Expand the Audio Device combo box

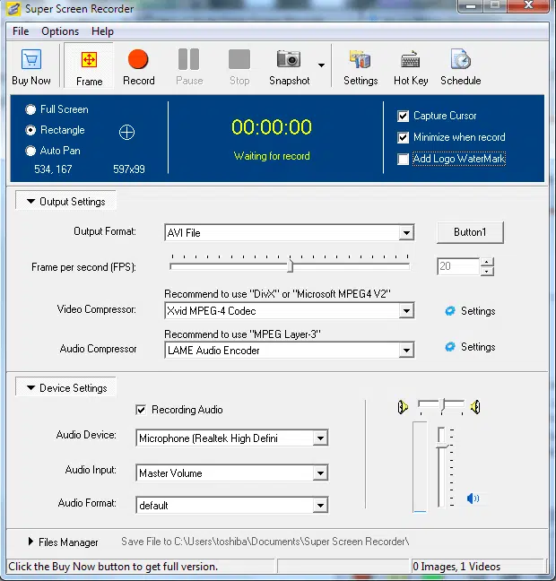coord(320,438)
